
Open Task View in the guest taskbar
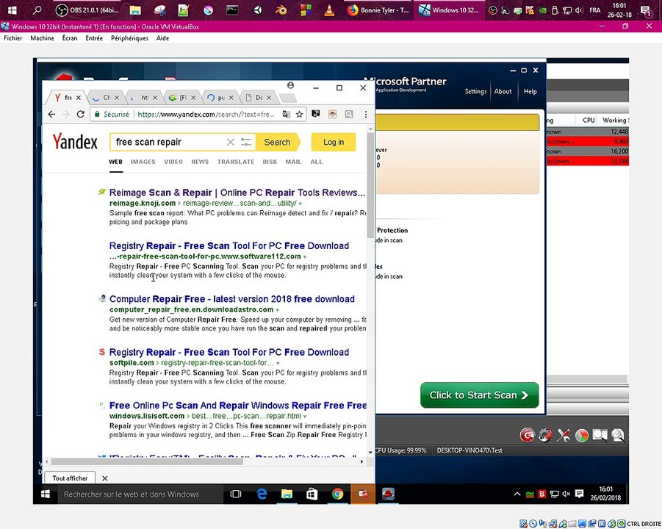(236, 494)
